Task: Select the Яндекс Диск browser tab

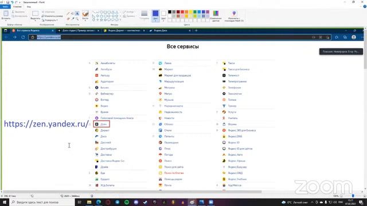Action: (170, 30)
